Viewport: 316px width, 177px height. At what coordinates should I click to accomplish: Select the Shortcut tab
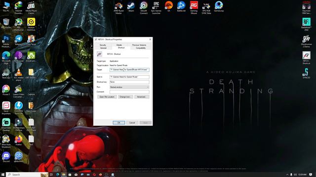point(121,48)
